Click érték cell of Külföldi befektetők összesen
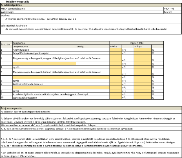 (x=115, y=84)
